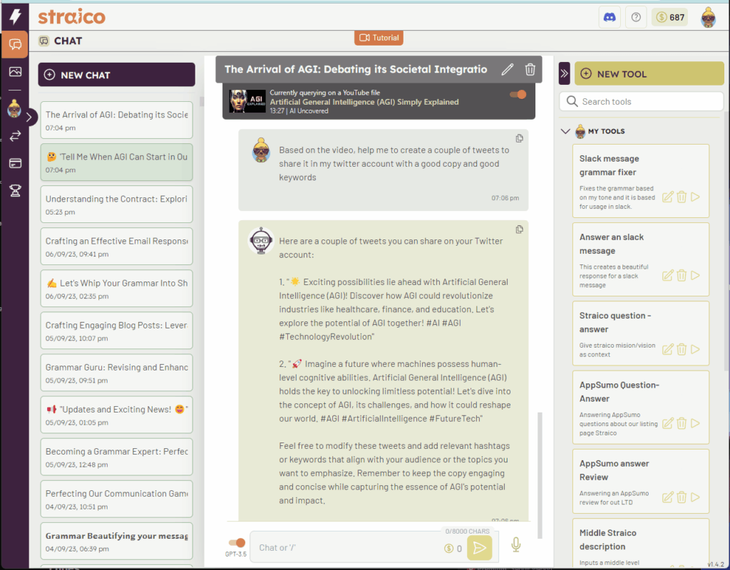Open 'Becoming a Grammar Expert' chat
The width and height of the screenshot is (730, 570).
point(116,457)
